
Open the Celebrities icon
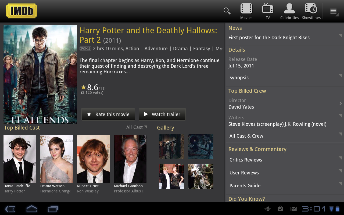click(289, 11)
